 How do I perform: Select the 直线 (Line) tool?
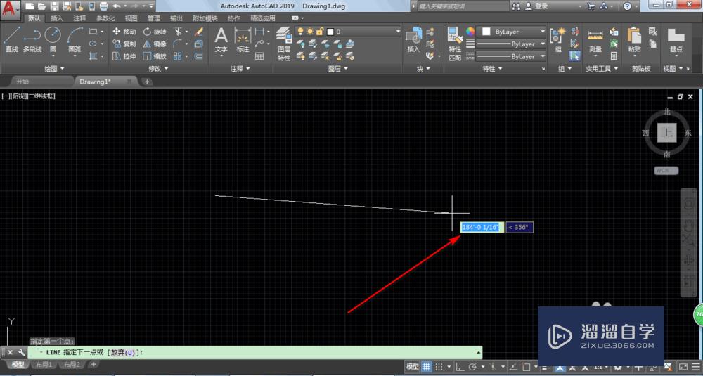[11, 39]
